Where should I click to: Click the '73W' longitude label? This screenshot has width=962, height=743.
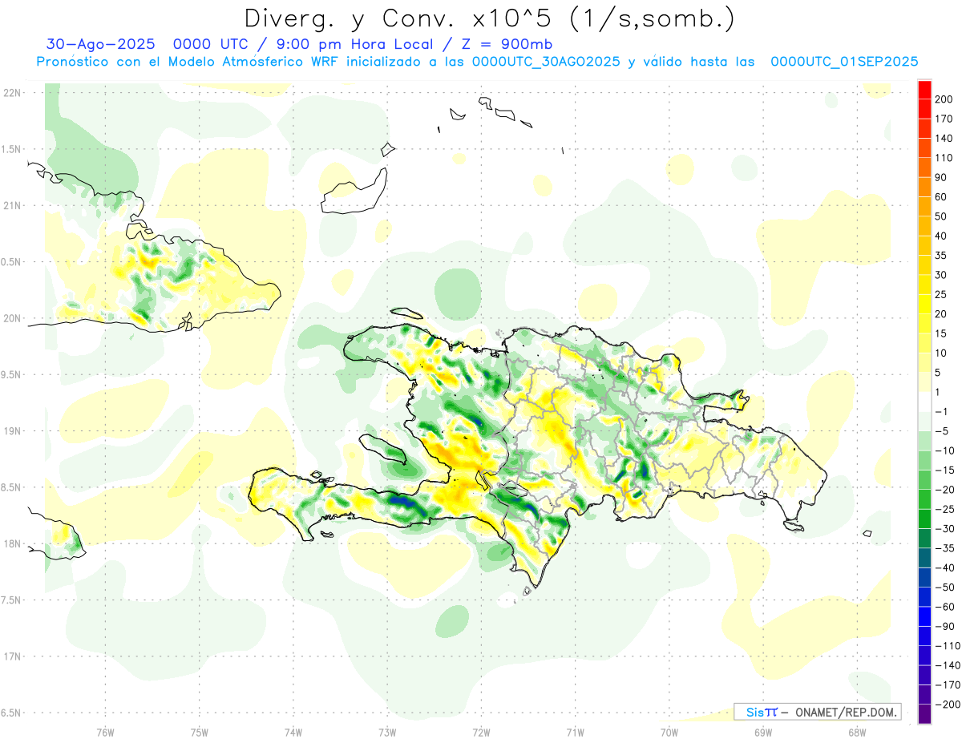pos(387,731)
